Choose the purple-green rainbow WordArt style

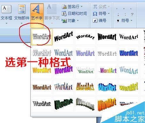[x=107, y=70]
